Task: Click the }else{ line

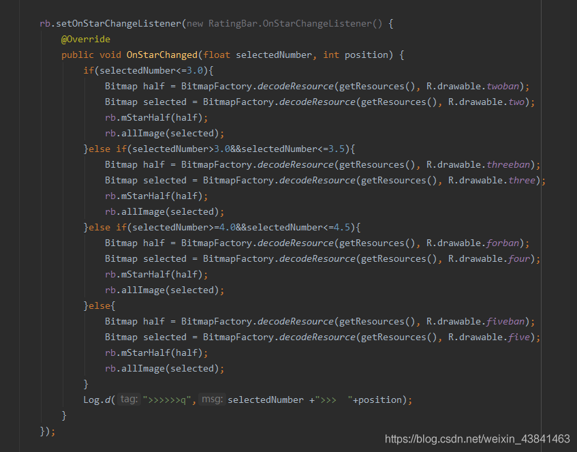Action: (99, 305)
